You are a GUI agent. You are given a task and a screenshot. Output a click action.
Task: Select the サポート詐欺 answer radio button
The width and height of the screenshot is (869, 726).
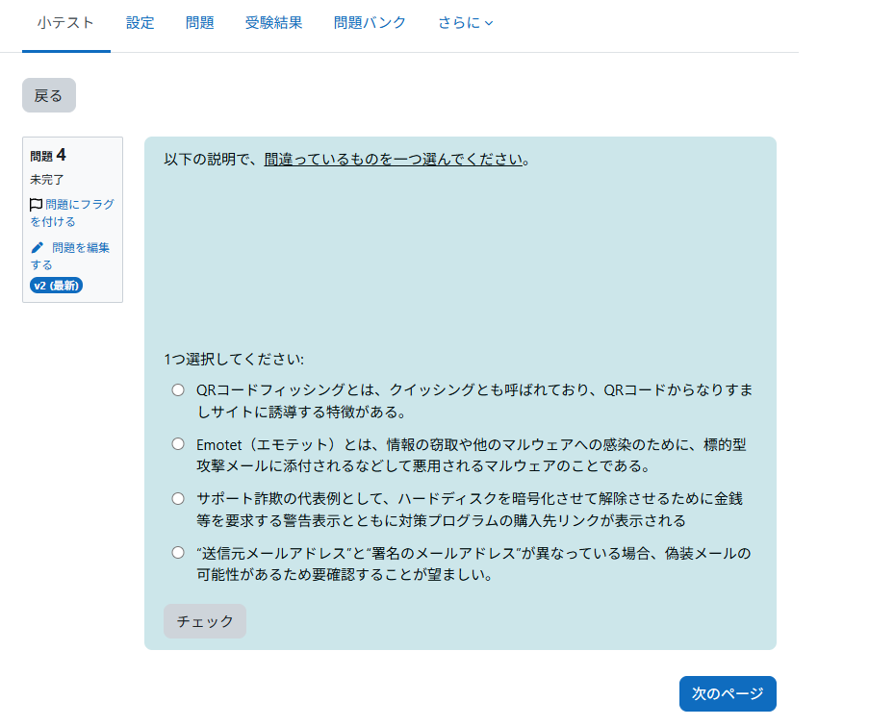point(177,498)
